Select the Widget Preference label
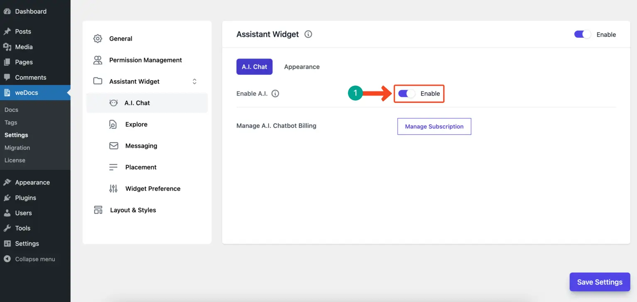The width and height of the screenshot is (637, 302). (x=153, y=189)
